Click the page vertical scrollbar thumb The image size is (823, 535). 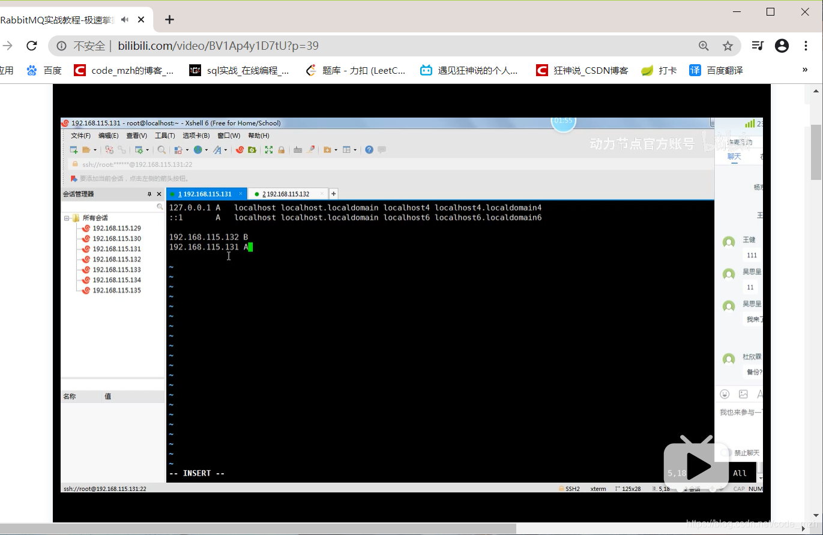click(816, 152)
